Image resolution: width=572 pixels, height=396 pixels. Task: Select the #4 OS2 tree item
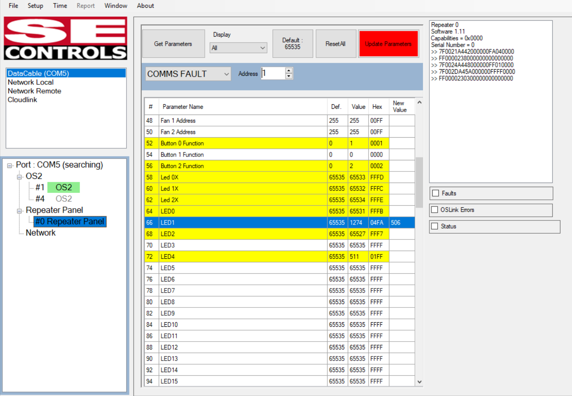click(54, 199)
